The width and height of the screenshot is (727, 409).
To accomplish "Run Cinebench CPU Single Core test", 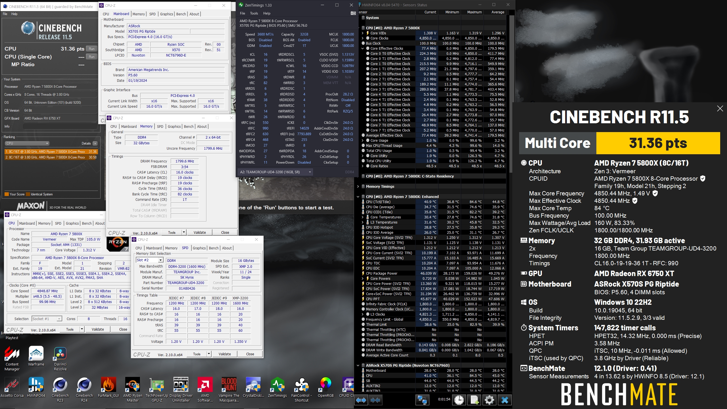I will tap(91, 57).
